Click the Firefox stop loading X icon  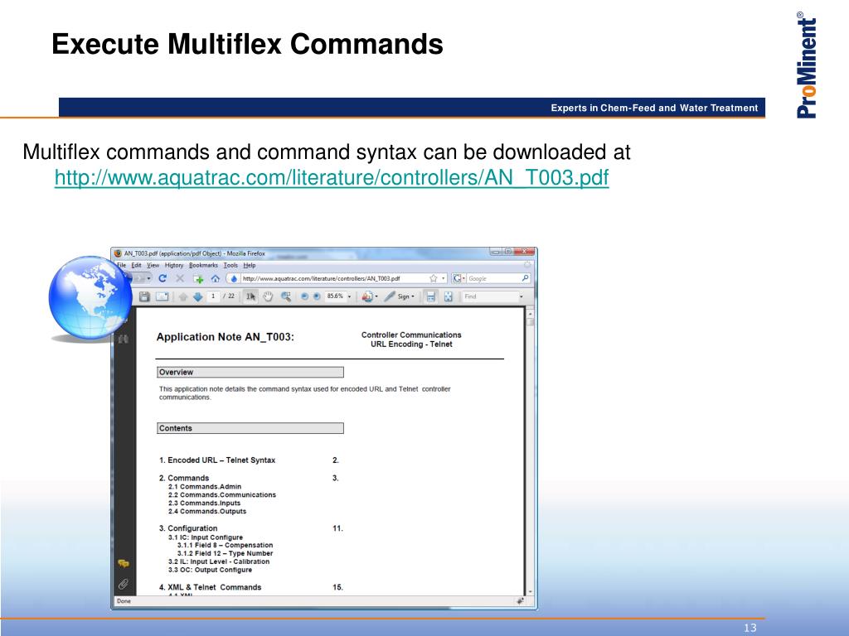coord(180,278)
